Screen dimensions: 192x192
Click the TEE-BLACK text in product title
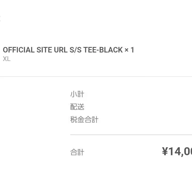[x=103, y=50]
